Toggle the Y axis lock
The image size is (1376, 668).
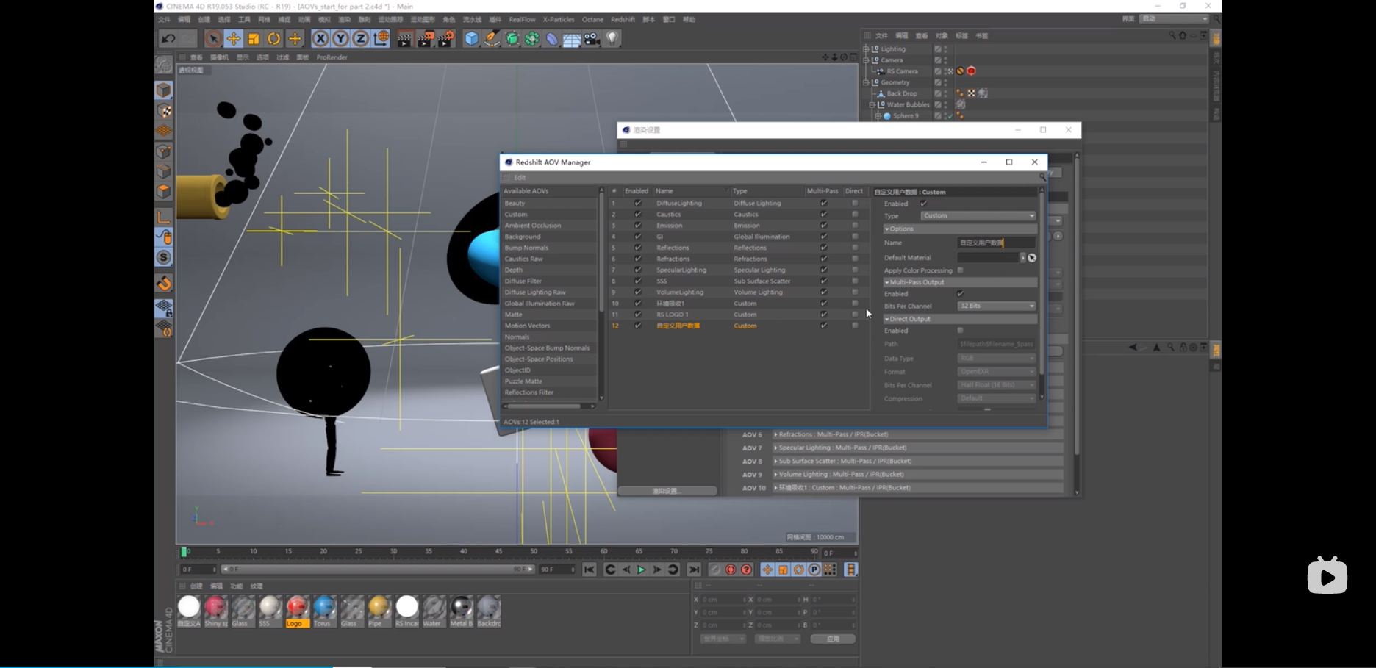pyautogui.click(x=340, y=39)
